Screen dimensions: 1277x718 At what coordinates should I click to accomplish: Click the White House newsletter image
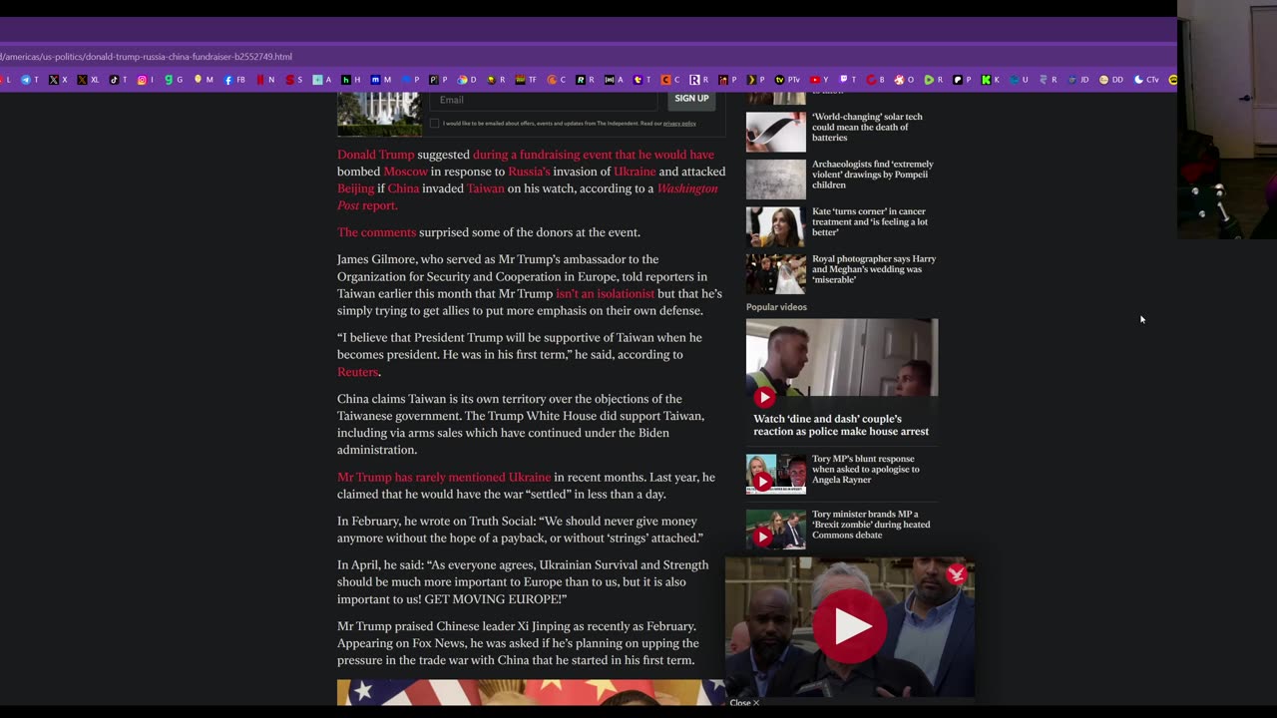coord(379,114)
